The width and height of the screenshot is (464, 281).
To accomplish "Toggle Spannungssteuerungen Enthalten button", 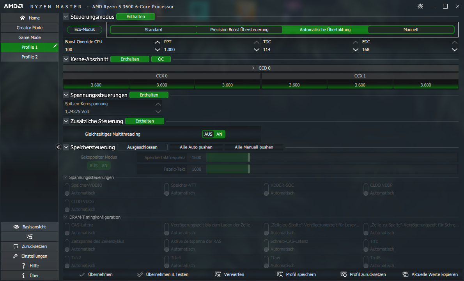I will click(x=149, y=95).
